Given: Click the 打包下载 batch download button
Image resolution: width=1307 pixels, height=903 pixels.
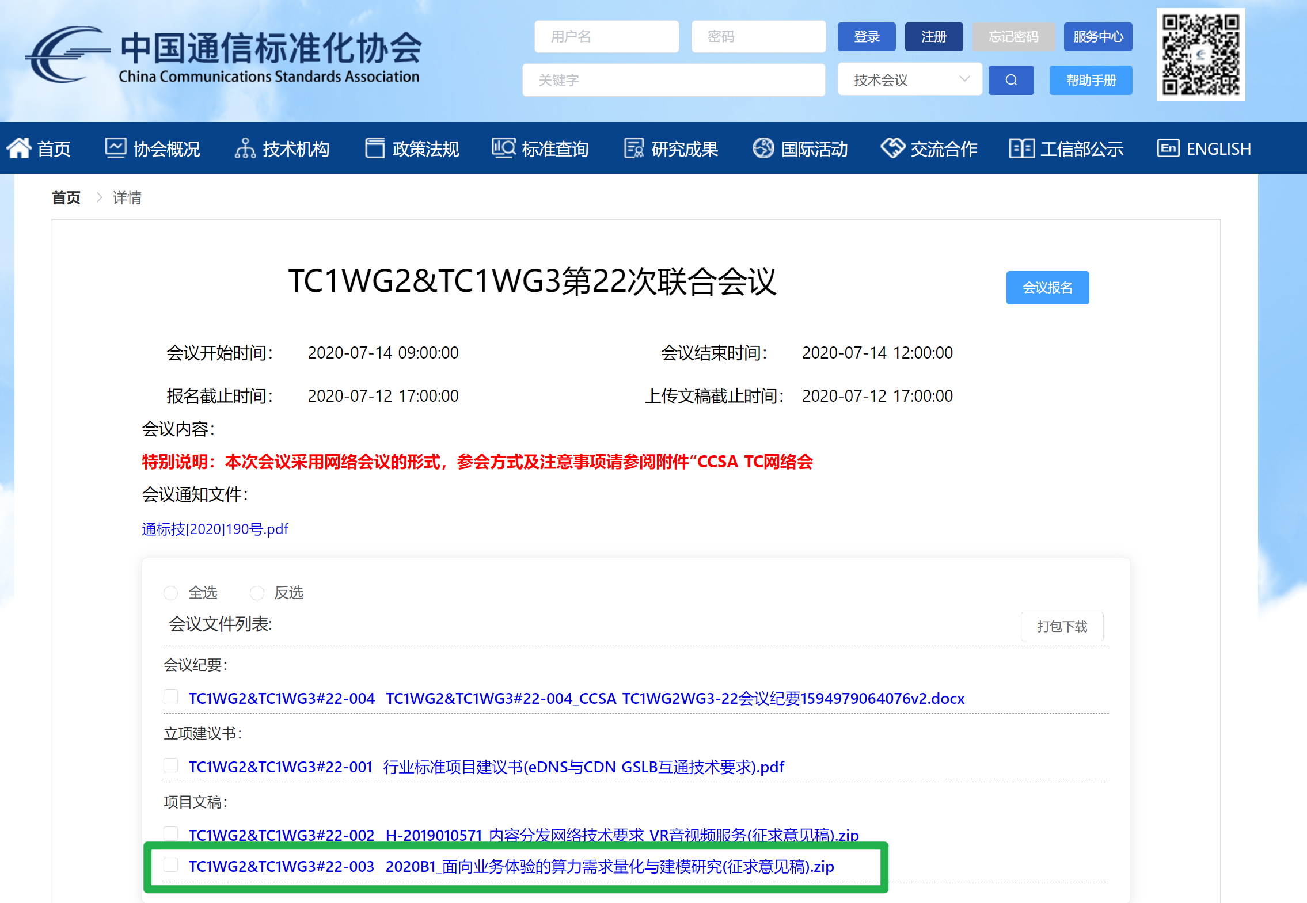Looking at the screenshot, I should [1062, 626].
